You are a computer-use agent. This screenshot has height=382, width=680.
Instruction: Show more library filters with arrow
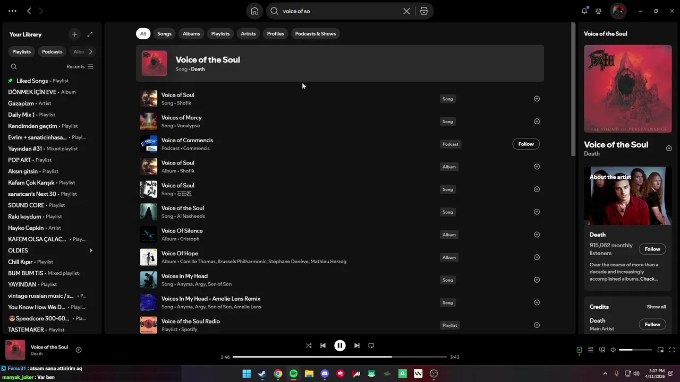click(x=90, y=51)
